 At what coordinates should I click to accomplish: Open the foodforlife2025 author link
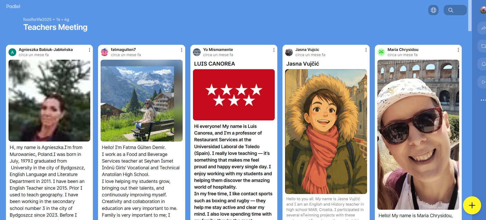coord(37,20)
